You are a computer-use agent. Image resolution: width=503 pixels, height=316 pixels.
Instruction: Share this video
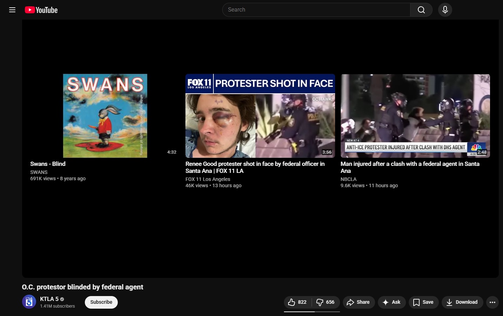pyautogui.click(x=359, y=302)
